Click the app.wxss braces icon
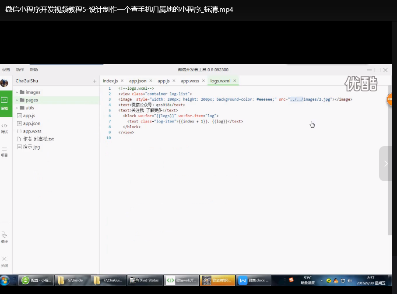Viewport: 397px width, 294px height. coord(19,131)
